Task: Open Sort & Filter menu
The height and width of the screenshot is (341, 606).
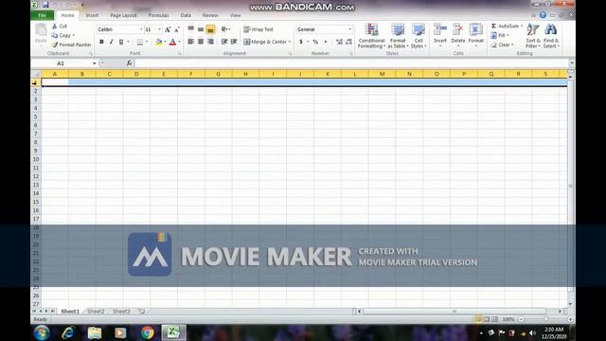Action: click(533, 36)
